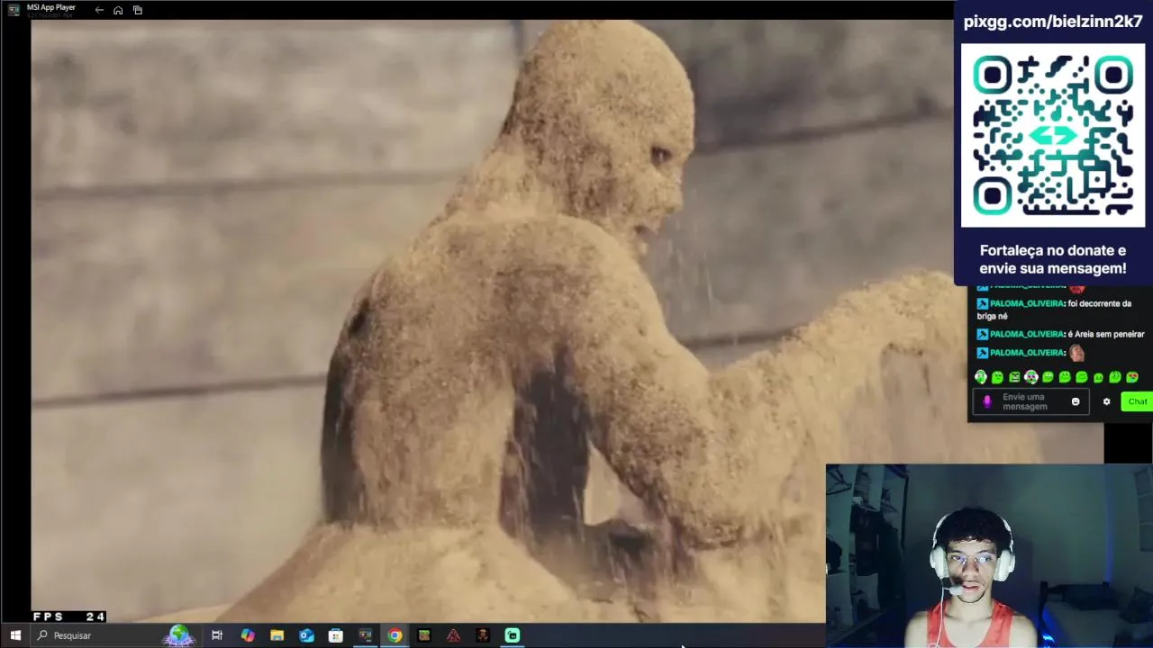The height and width of the screenshot is (648, 1153).
Task: Click the MSI App Player logo icon
Action: pos(14,10)
